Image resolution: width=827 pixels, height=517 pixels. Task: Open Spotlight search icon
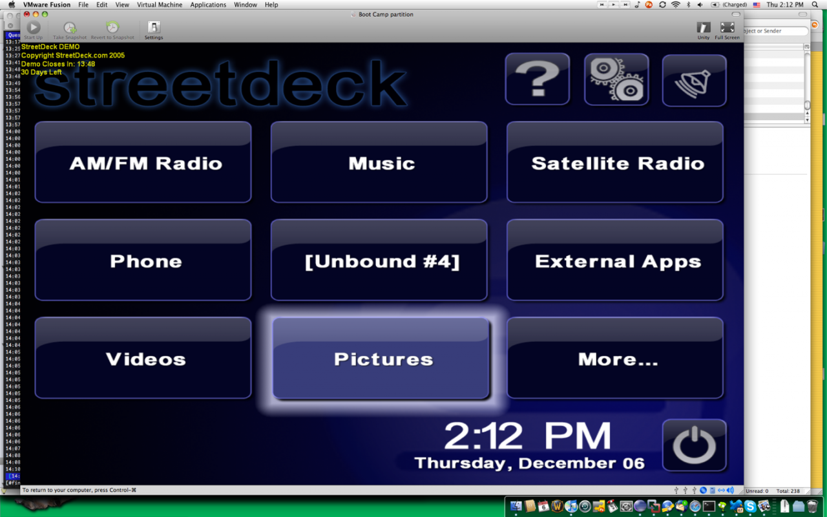click(816, 5)
